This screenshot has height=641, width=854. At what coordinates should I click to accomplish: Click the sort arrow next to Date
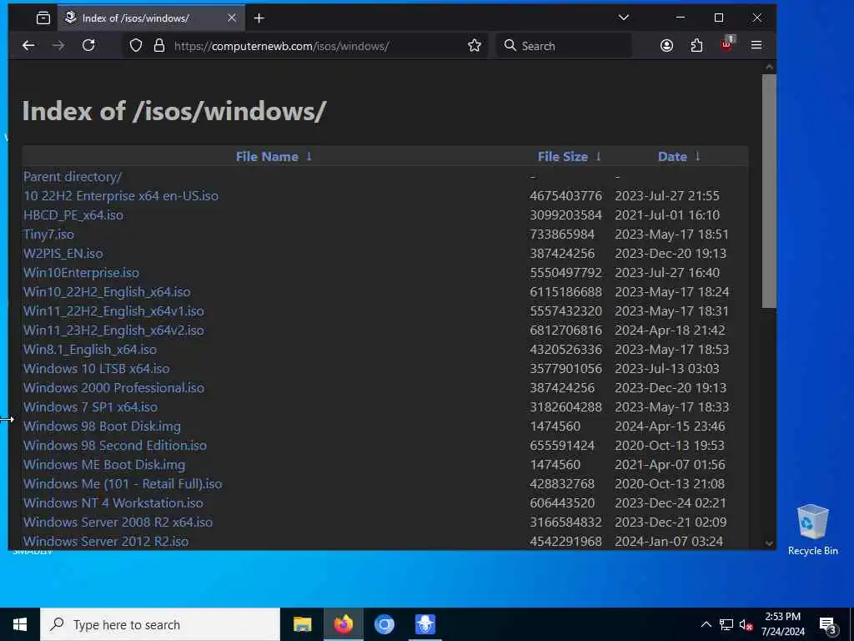pyautogui.click(x=697, y=156)
